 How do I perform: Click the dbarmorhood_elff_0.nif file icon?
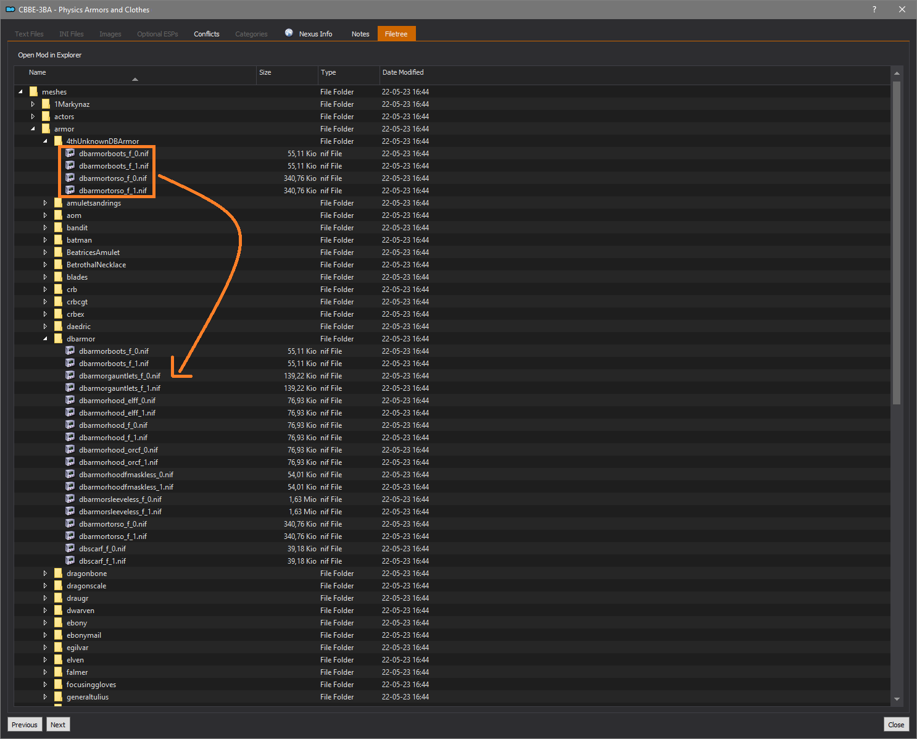pos(70,400)
